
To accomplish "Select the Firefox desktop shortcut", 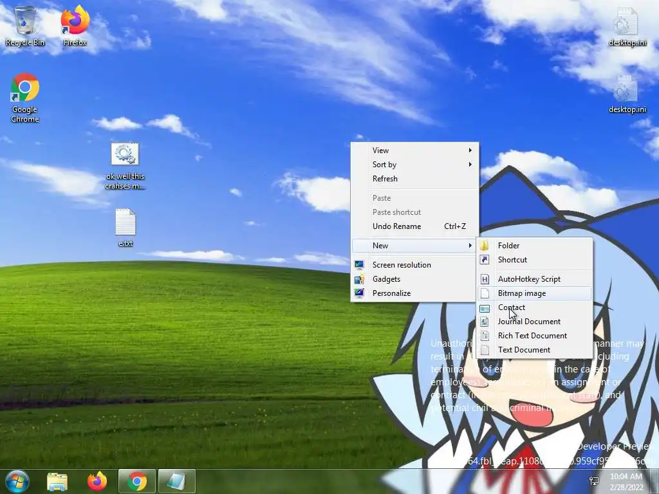I will coord(75,26).
